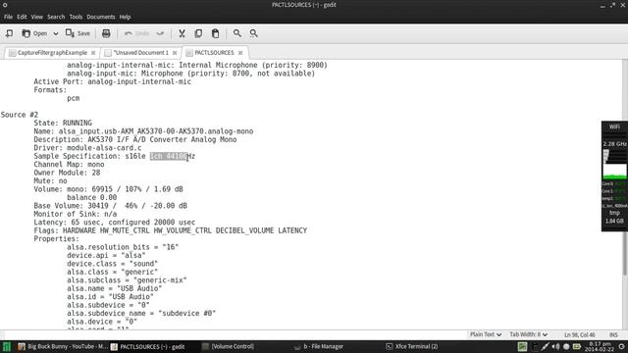
Task: Redo the last undone action
Action: 160,33
